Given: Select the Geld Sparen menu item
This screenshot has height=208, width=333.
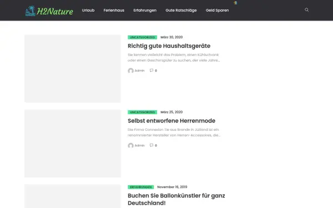Looking at the screenshot, I should 217,10.
